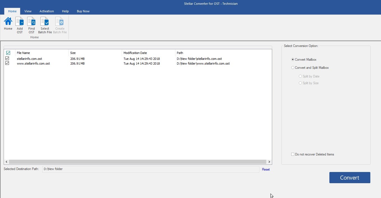This screenshot has width=381, height=198.
Task: Click path D:\New folder\www.stellarinfo.com.ost
Action: pos(203,63)
